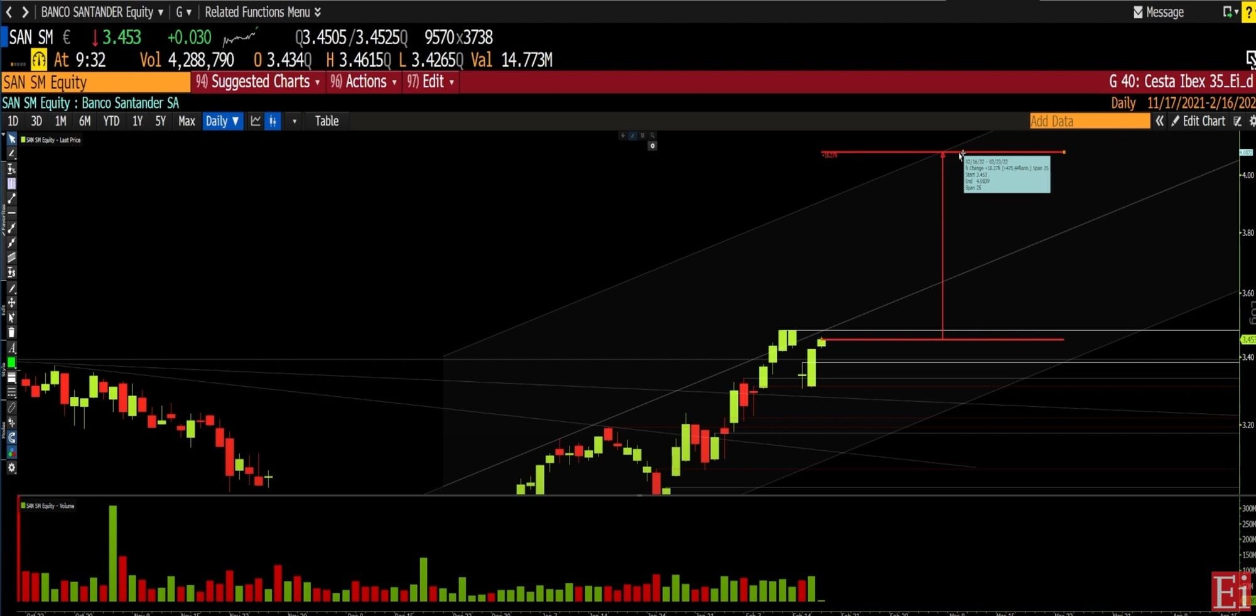The width and height of the screenshot is (1256, 616).
Task: Set the YTD time range
Action: tap(111, 121)
